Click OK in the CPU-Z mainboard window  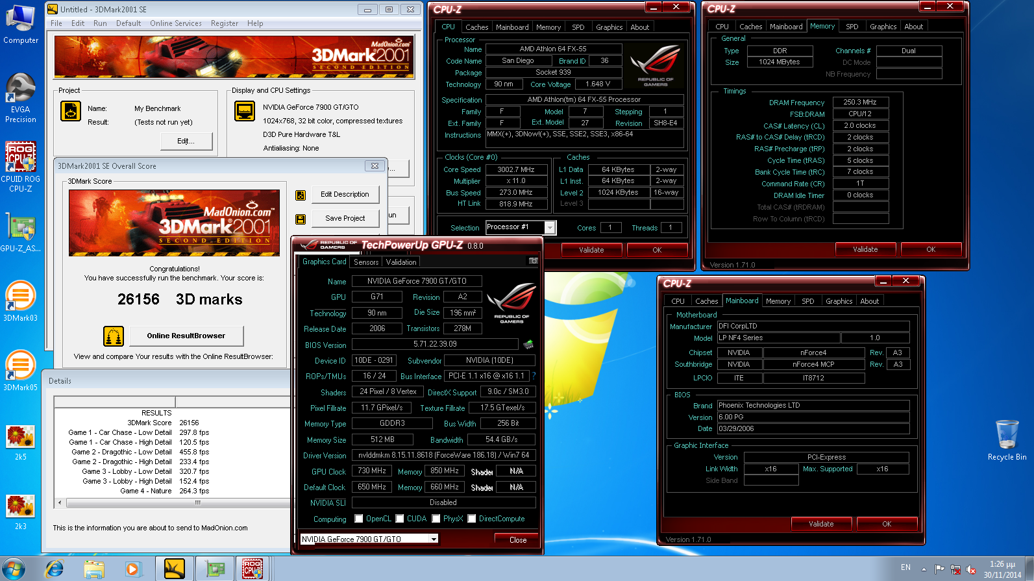tap(887, 524)
